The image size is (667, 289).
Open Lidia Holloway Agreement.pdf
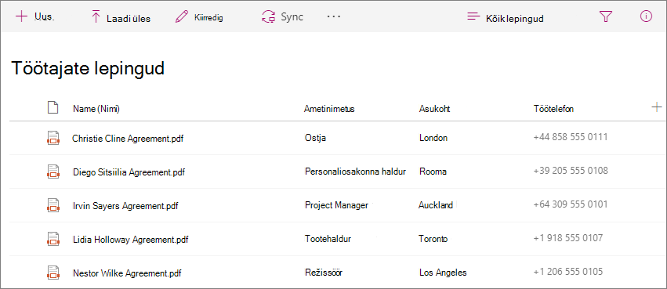click(x=131, y=240)
